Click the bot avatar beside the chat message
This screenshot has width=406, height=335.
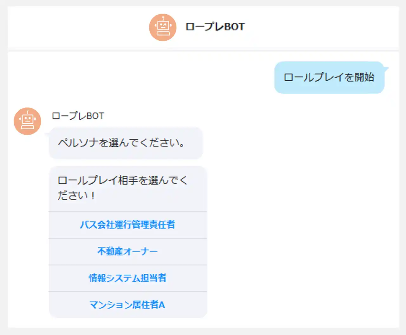coord(27,121)
